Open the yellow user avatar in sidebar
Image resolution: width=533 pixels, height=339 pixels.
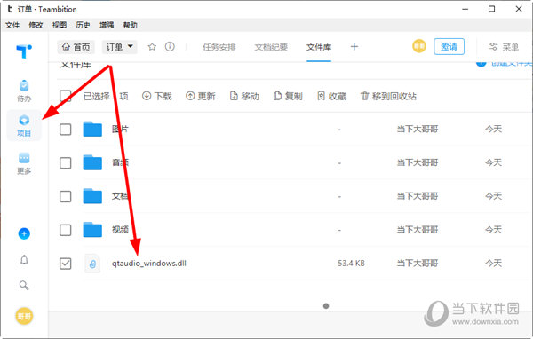[x=24, y=316]
